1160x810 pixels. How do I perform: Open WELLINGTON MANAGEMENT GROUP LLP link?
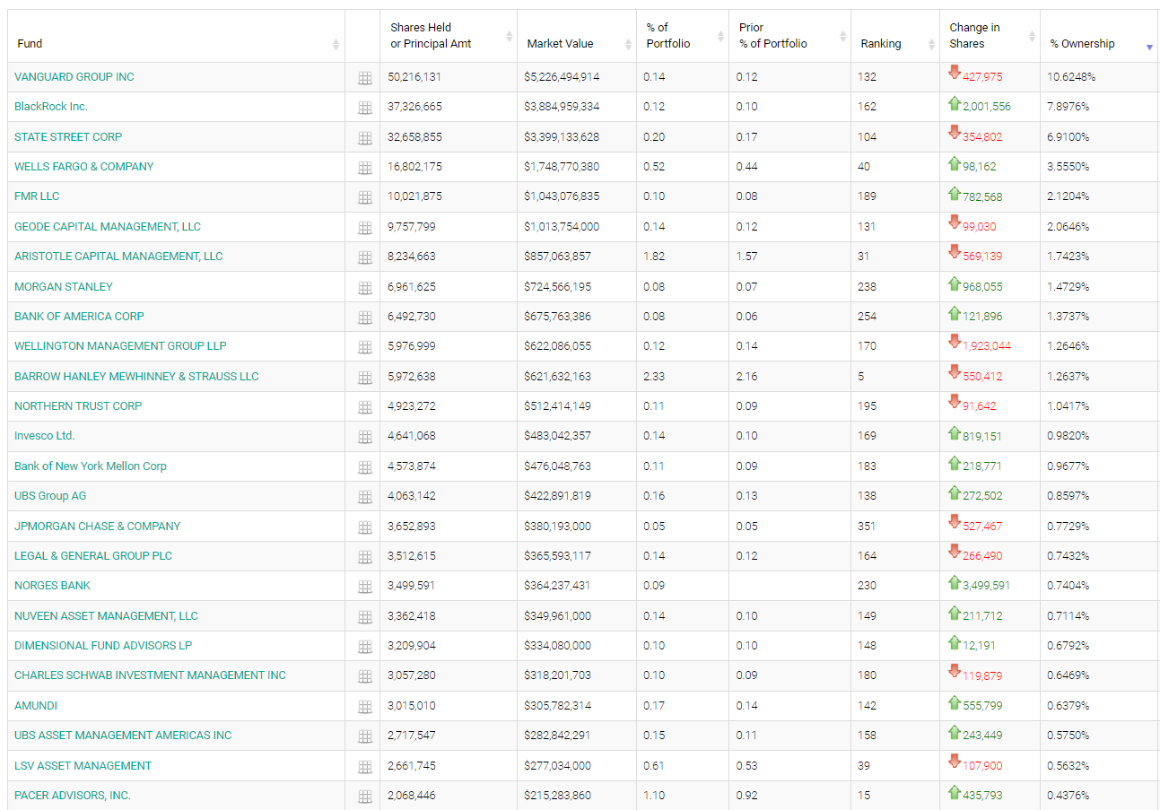click(120, 346)
